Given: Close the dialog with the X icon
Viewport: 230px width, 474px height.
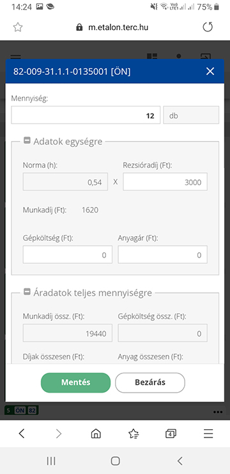Looking at the screenshot, I should tap(210, 72).
